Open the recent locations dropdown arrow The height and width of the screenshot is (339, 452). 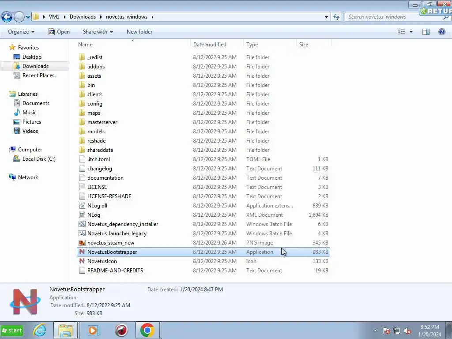[x=28, y=17]
